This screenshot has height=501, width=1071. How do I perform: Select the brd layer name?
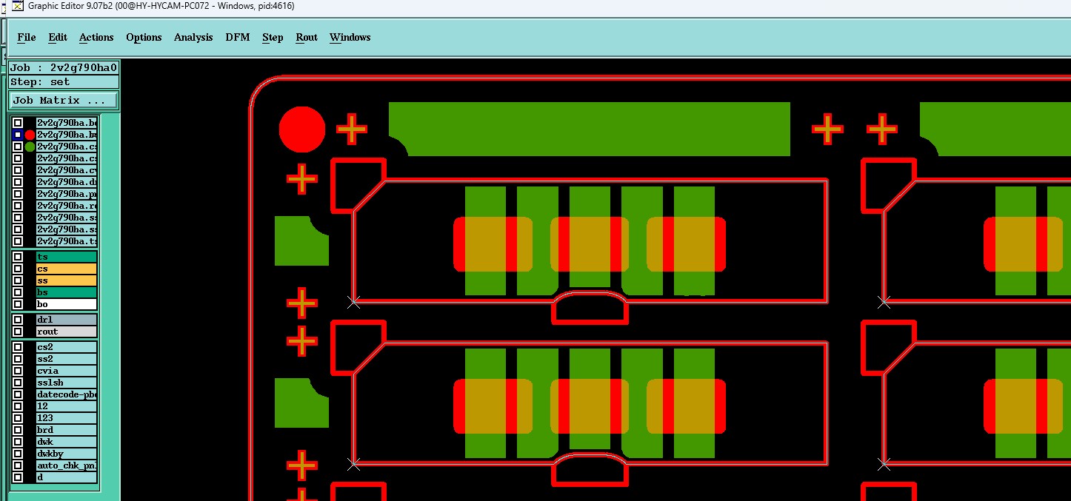[66, 430]
